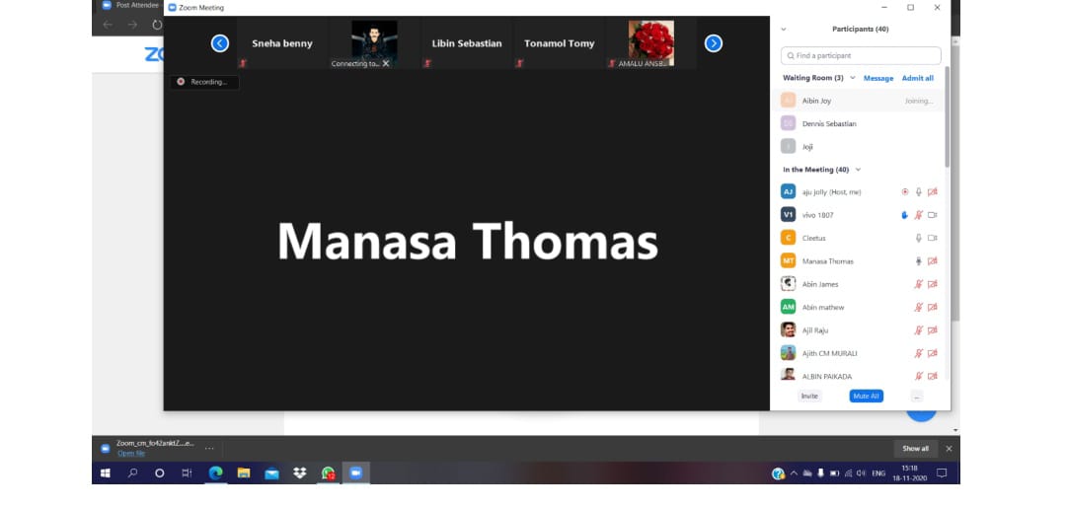Toggle Manasa Thomas's video camera icon
1066x509 pixels.
pos(932,261)
